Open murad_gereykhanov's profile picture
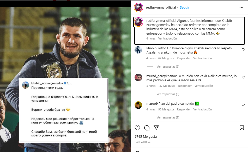 (138, 77)
